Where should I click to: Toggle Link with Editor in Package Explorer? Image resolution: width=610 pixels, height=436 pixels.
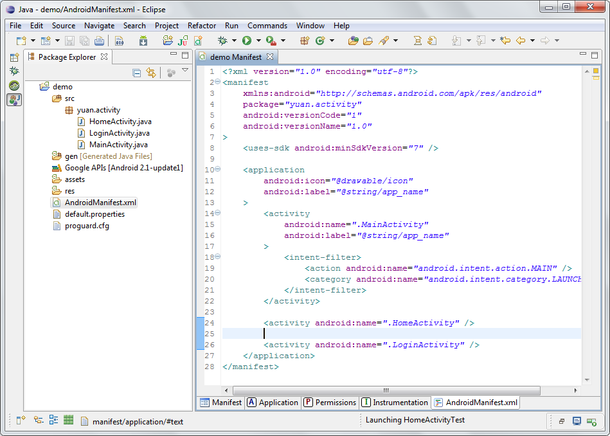click(x=151, y=73)
